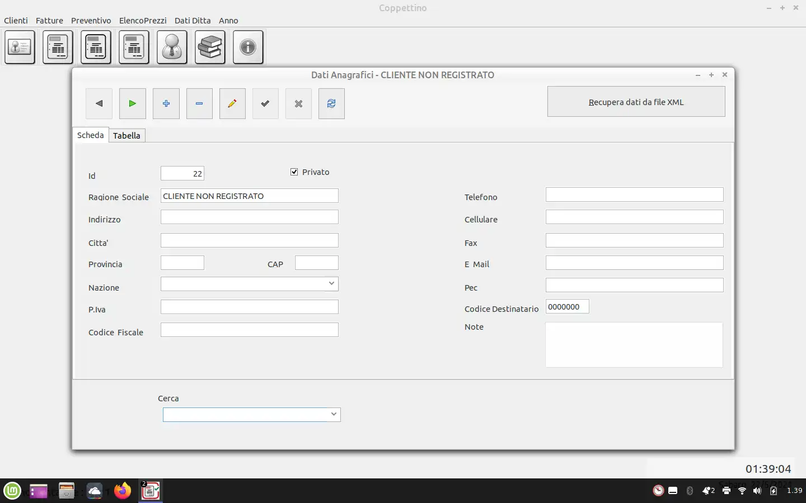Screen dimensions: 806x503
Task: Open the Clienti menu
Action: click(16, 21)
